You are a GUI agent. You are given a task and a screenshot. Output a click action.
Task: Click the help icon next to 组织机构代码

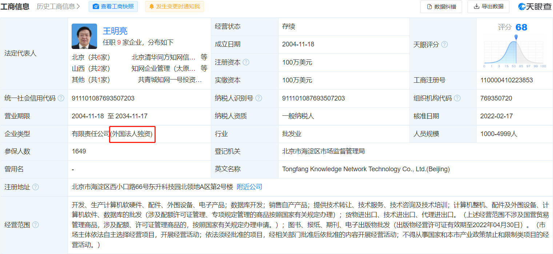[x=457, y=98]
